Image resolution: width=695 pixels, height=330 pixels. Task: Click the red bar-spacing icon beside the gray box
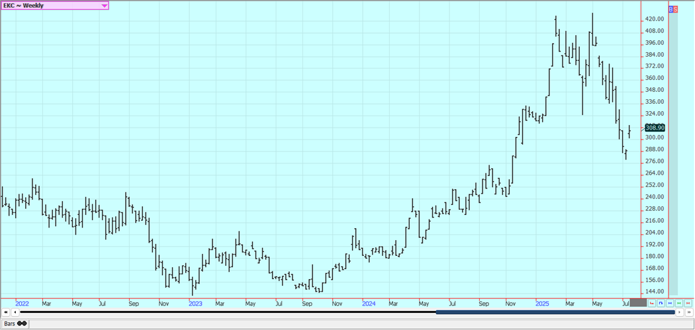651,303
